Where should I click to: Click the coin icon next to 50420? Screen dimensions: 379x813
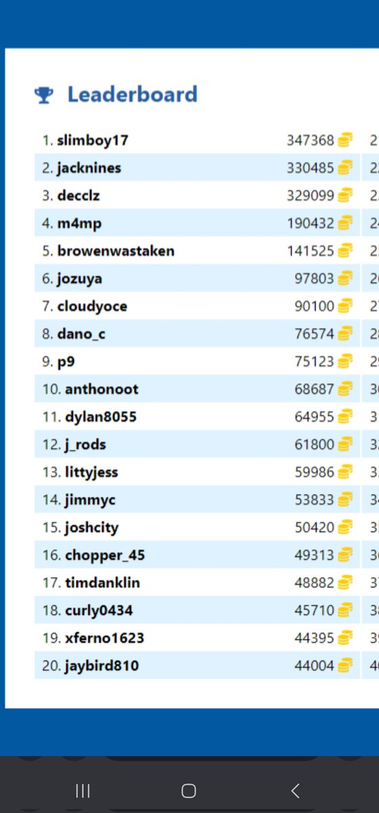coord(345,527)
